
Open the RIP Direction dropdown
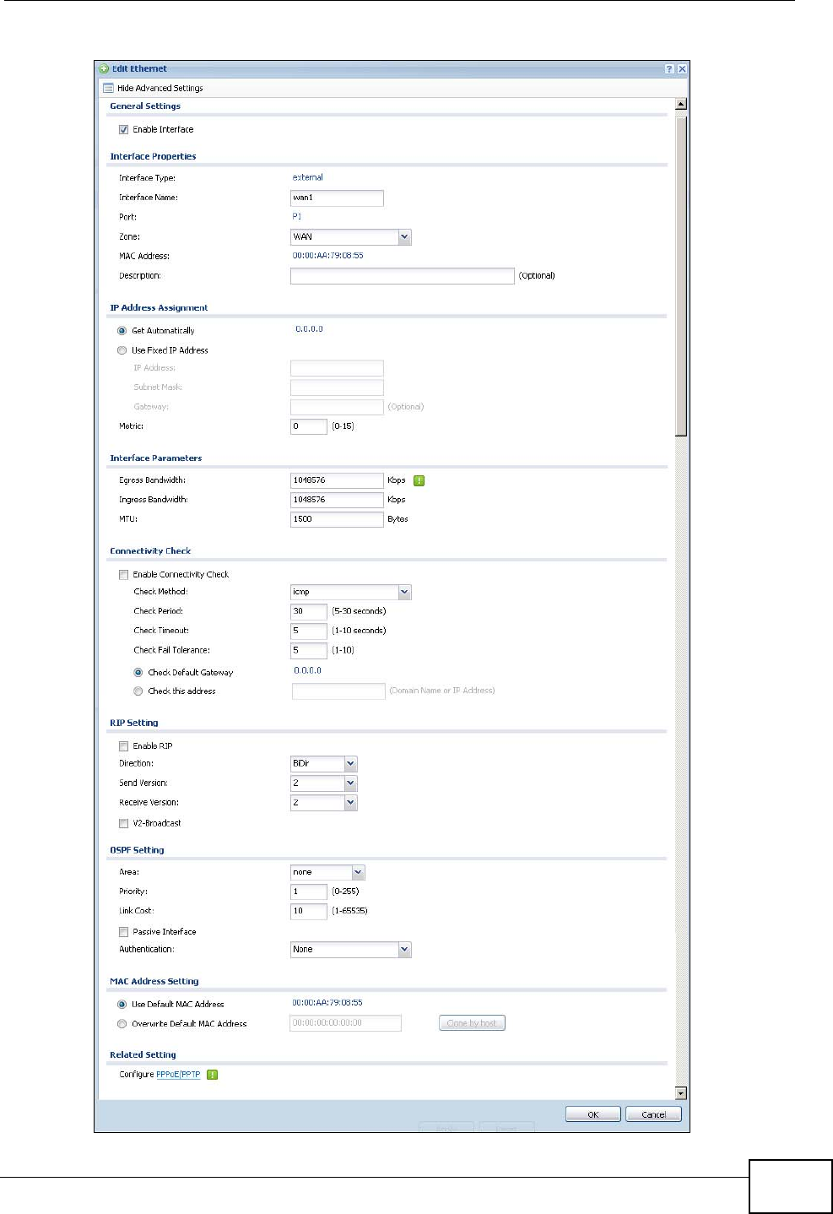(x=323, y=764)
